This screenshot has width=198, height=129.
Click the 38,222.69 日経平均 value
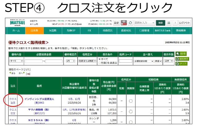[51, 21]
